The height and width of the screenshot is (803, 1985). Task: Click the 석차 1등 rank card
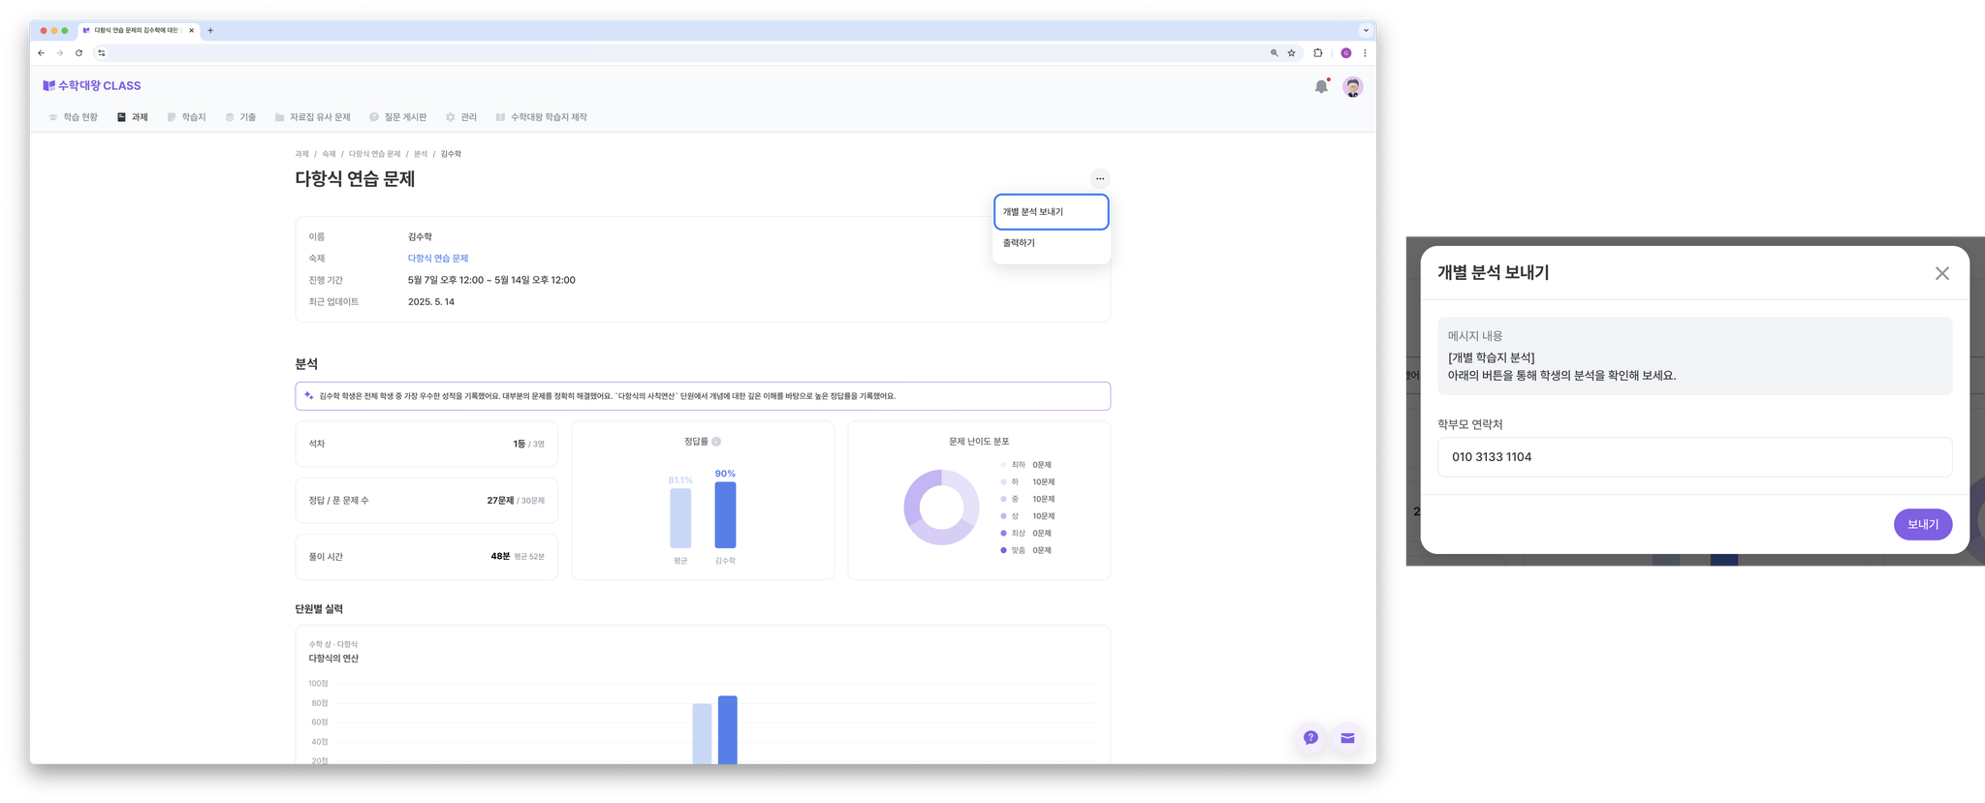click(426, 444)
